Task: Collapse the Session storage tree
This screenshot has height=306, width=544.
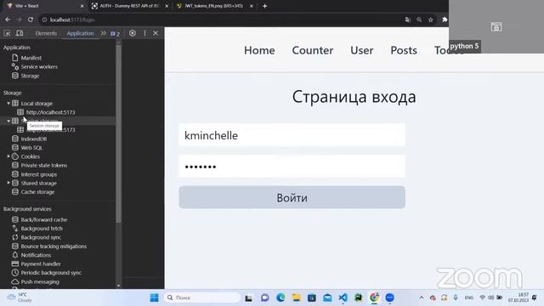Action: pyautogui.click(x=8, y=121)
